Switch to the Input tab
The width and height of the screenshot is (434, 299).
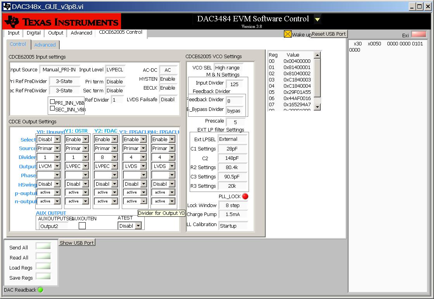tap(14, 33)
